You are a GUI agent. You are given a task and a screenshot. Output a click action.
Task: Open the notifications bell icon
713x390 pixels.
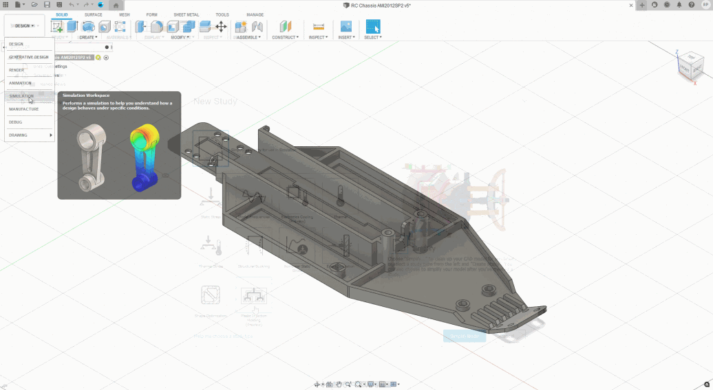(x=680, y=5)
